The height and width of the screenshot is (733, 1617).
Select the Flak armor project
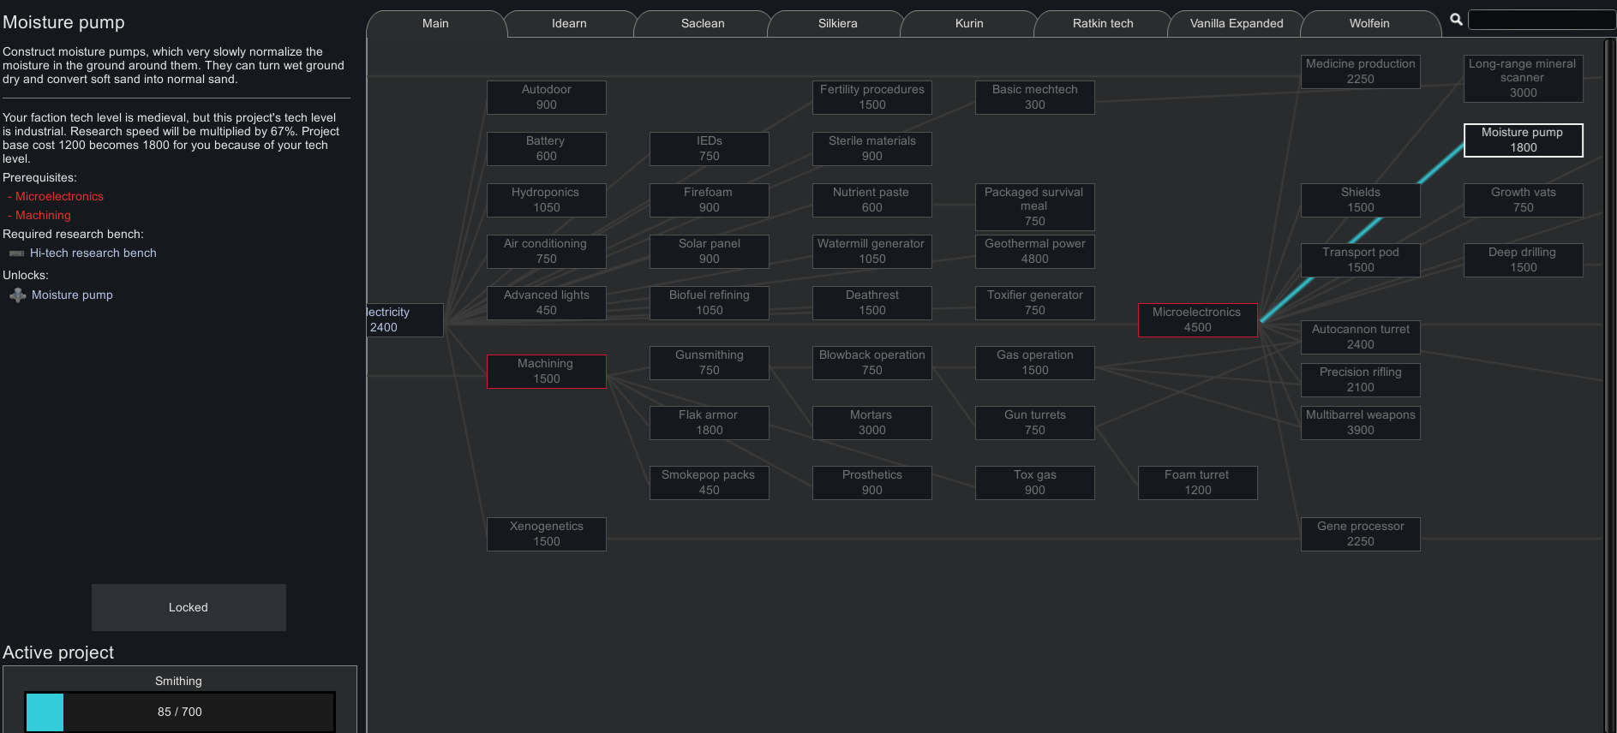[710, 423]
